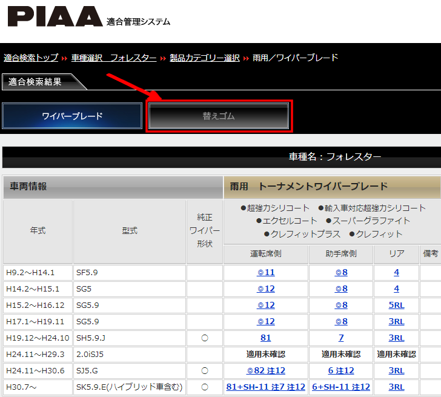Image resolution: width=441 pixels, height=397 pixels.
Task: Open the 替えゴム tab
Action: point(219,116)
